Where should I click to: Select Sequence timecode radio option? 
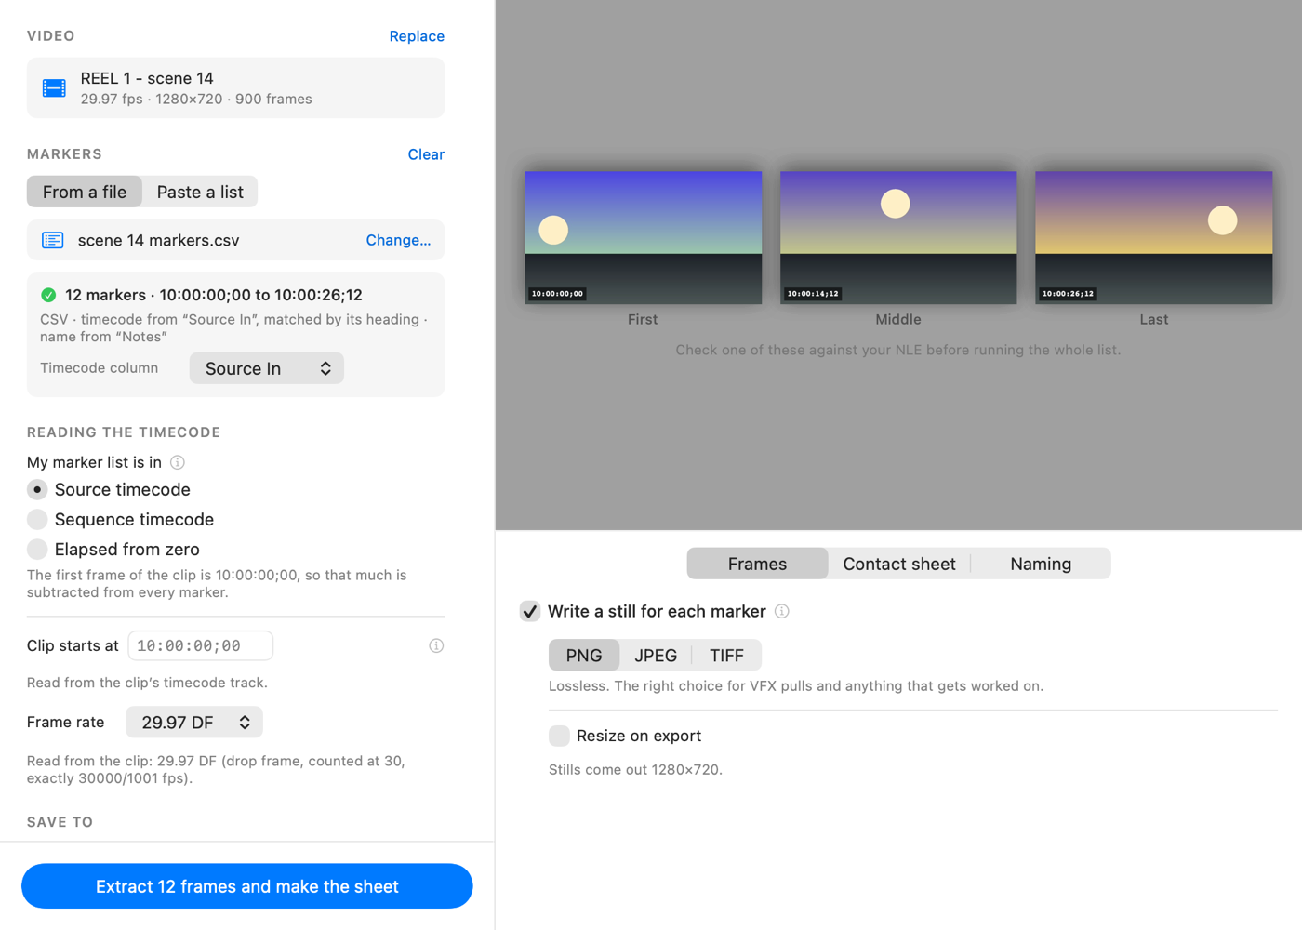[x=37, y=519]
